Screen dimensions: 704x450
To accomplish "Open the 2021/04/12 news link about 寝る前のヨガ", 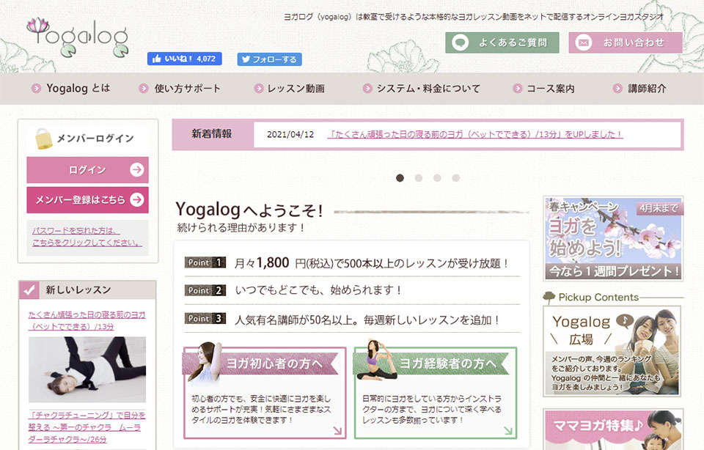I will click(475, 134).
